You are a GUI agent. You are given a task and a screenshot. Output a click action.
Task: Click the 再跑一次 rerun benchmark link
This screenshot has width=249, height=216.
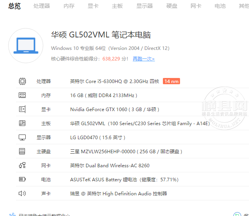point(143,59)
